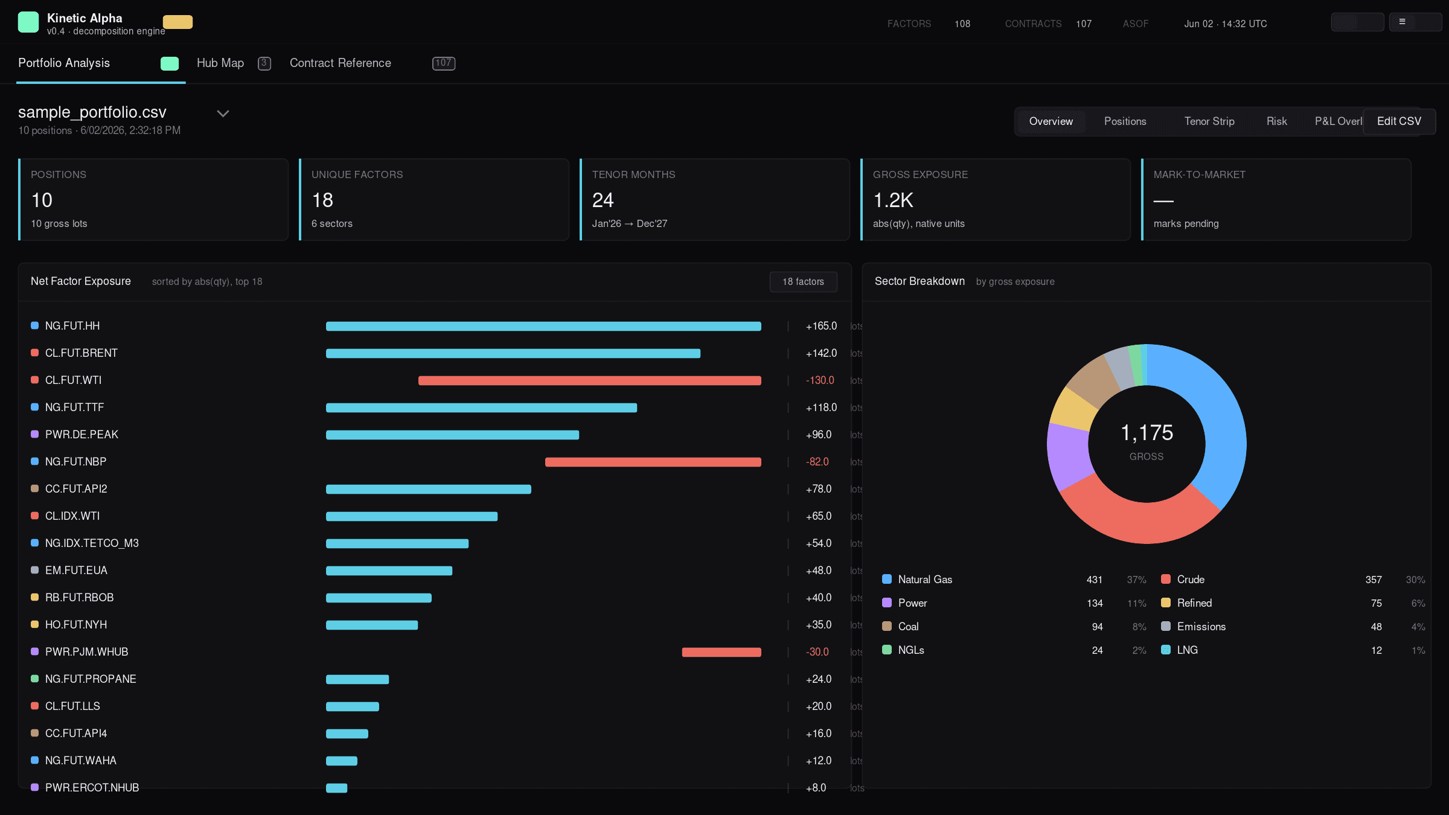Screen dimensions: 1449x815
Task: Click the Crude red legend swatch
Action: pyautogui.click(x=1166, y=579)
